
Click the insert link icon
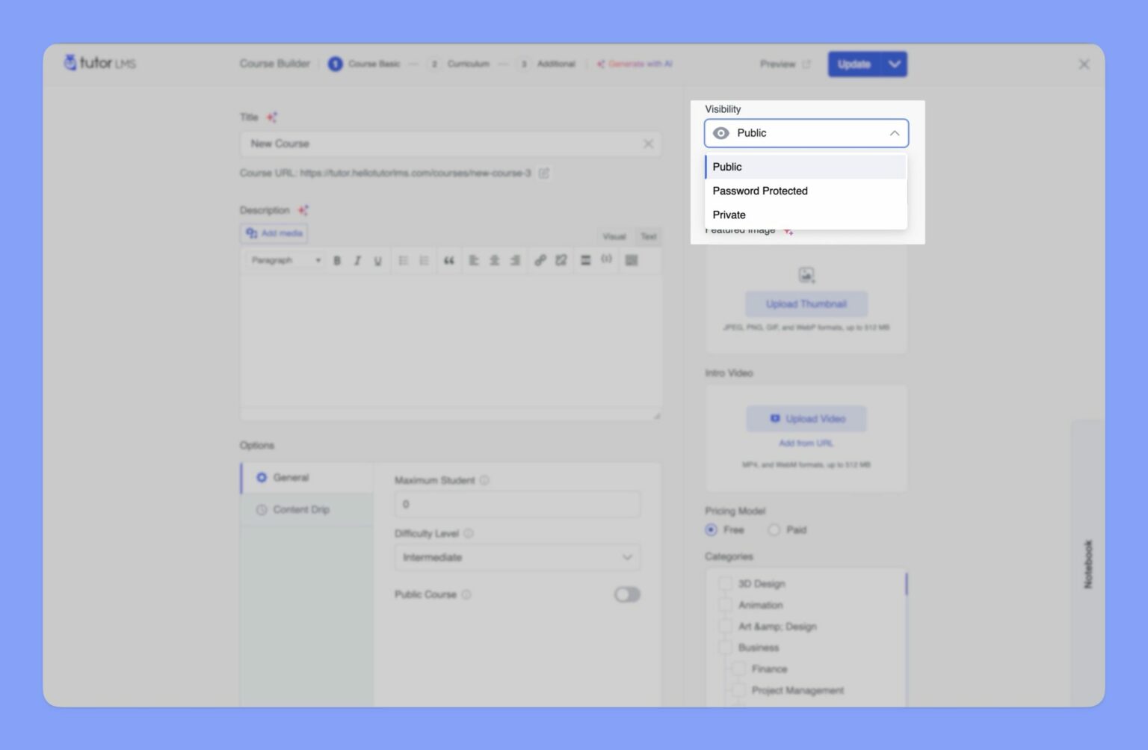point(540,260)
